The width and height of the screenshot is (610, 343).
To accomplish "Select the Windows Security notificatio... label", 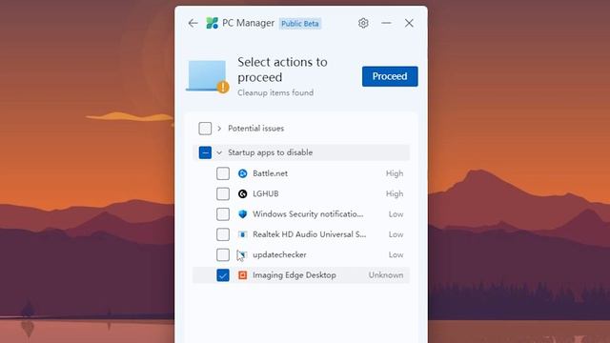I will 308,214.
